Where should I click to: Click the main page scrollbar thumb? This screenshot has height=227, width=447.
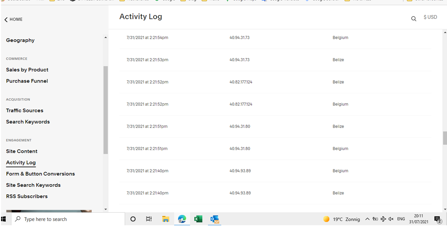(445, 138)
